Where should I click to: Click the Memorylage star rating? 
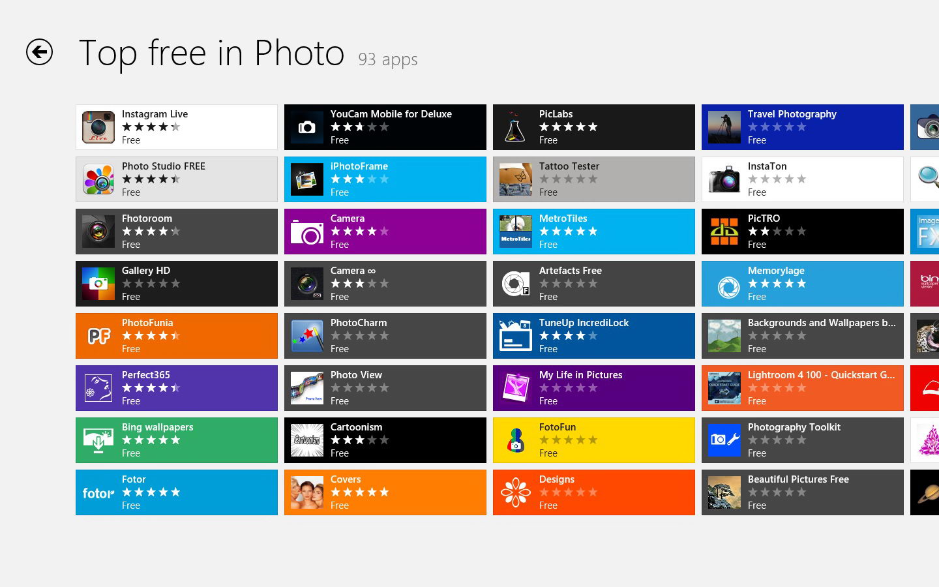point(777,284)
